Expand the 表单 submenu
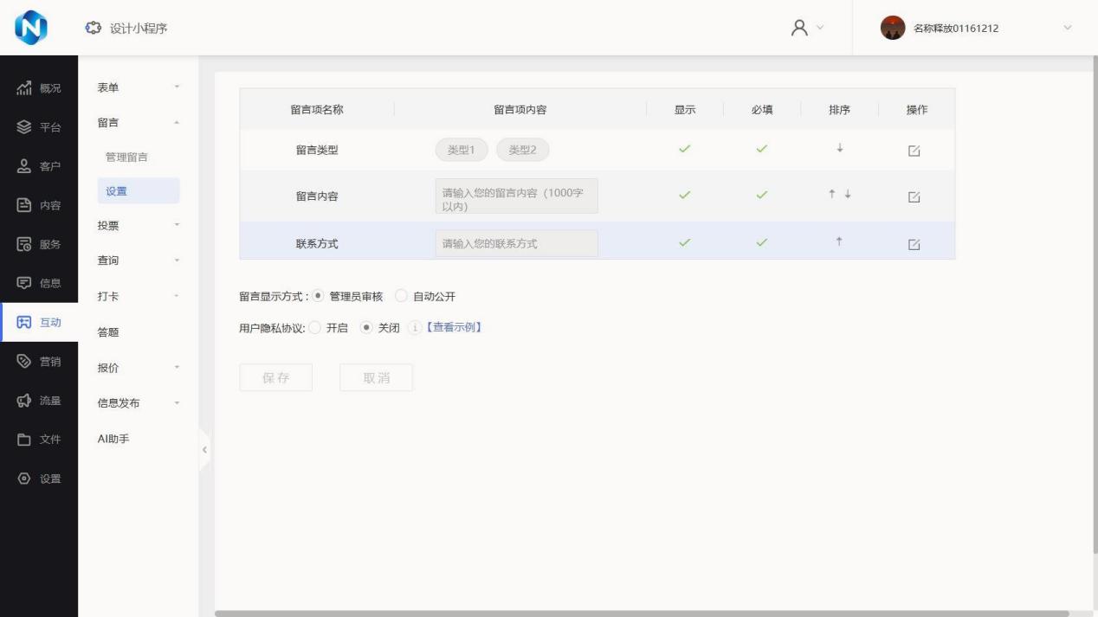Viewport: 1098px width, 617px height. coord(139,87)
